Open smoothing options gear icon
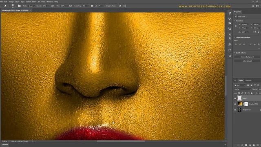 (x=92, y=6)
